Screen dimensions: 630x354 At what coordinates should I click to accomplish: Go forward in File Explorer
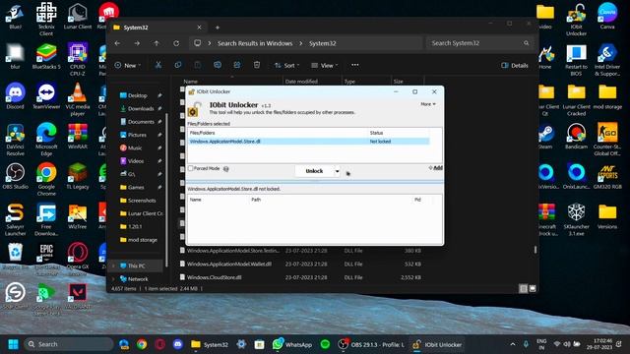click(x=137, y=43)
